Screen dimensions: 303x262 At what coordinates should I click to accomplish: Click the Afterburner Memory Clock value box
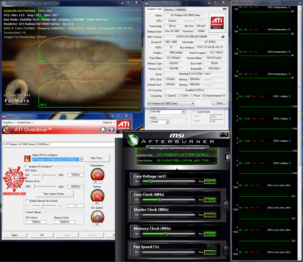(210, 234)
